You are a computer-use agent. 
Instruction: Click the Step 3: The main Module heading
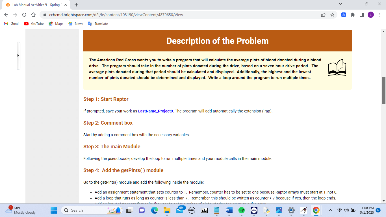click(x=112, y=147)
